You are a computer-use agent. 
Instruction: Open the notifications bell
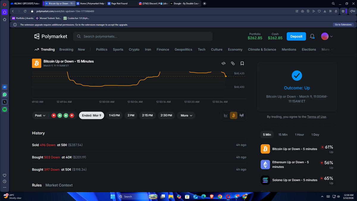pyautogui.click(x=312, y=36)
